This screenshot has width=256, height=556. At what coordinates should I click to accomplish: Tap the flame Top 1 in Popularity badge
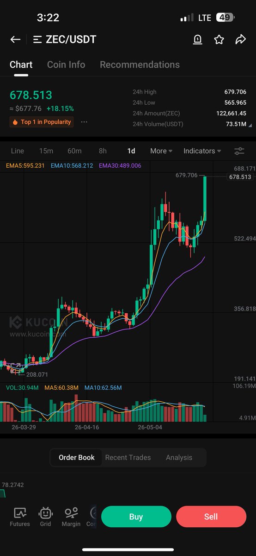click(42, 122)
